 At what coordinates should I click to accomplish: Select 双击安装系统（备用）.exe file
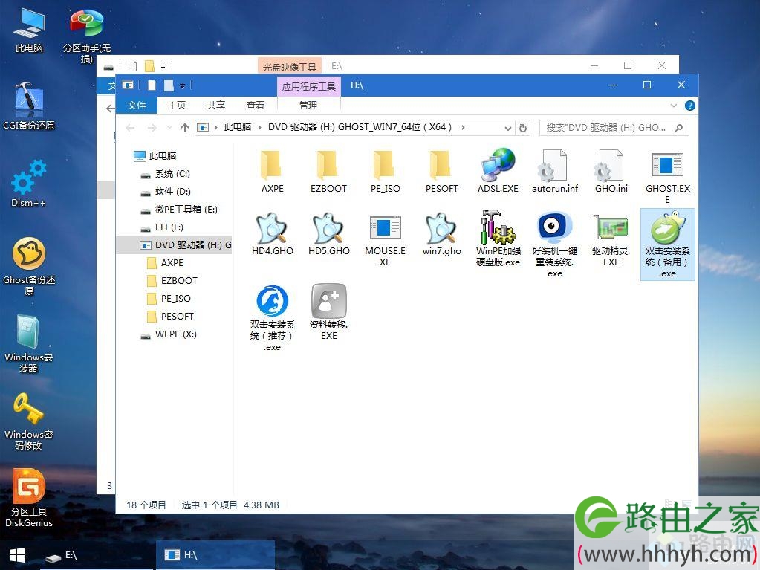[667, 244]
